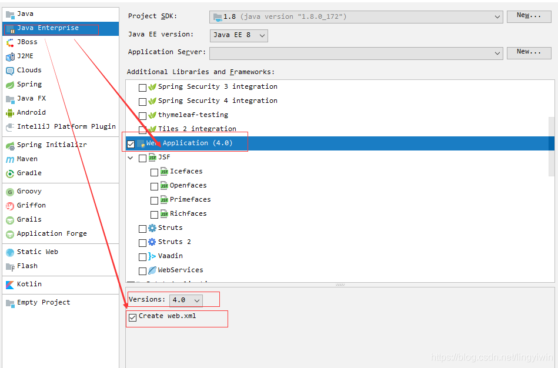558x368 pixels.
Task: Select Kotlin project type label
Action: pyautogui.click(x=29, y=285)
